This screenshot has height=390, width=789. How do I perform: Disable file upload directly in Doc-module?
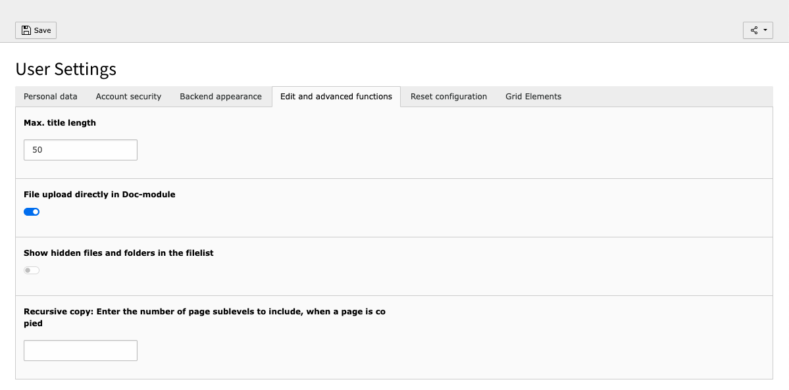(x=32, y=211)
